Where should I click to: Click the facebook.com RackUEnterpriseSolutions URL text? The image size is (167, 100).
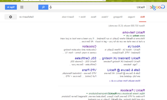click(117, 94)
